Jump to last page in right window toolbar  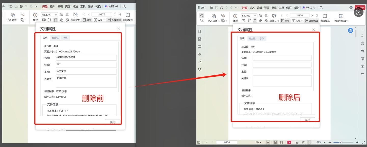(x=317, y=16)
